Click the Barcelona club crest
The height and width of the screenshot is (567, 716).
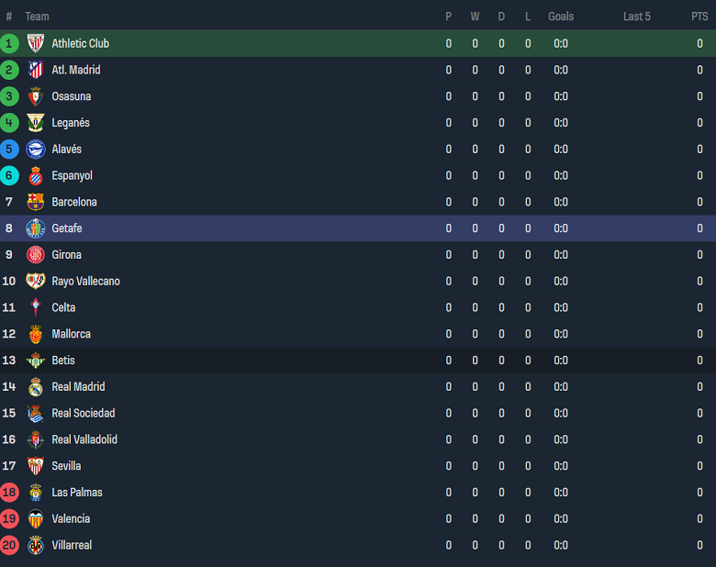pyautogui.click(x=36, y=202)
